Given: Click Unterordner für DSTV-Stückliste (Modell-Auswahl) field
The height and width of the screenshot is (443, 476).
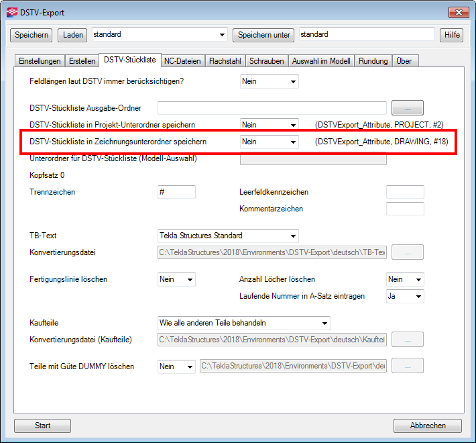Looking at the screenshot, I should [x=313, y=158].
